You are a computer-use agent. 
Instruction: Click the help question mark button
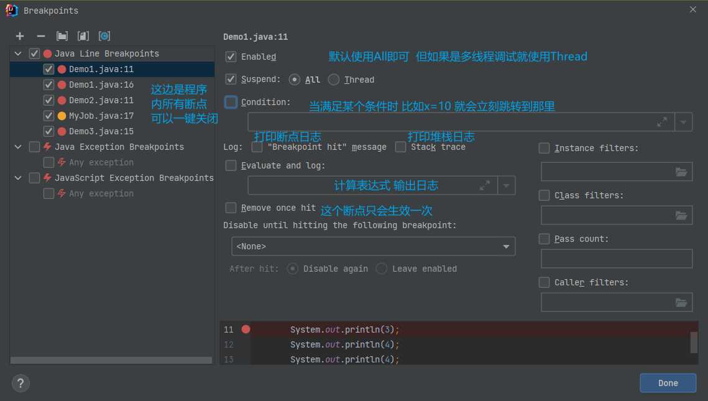point(21,384)
